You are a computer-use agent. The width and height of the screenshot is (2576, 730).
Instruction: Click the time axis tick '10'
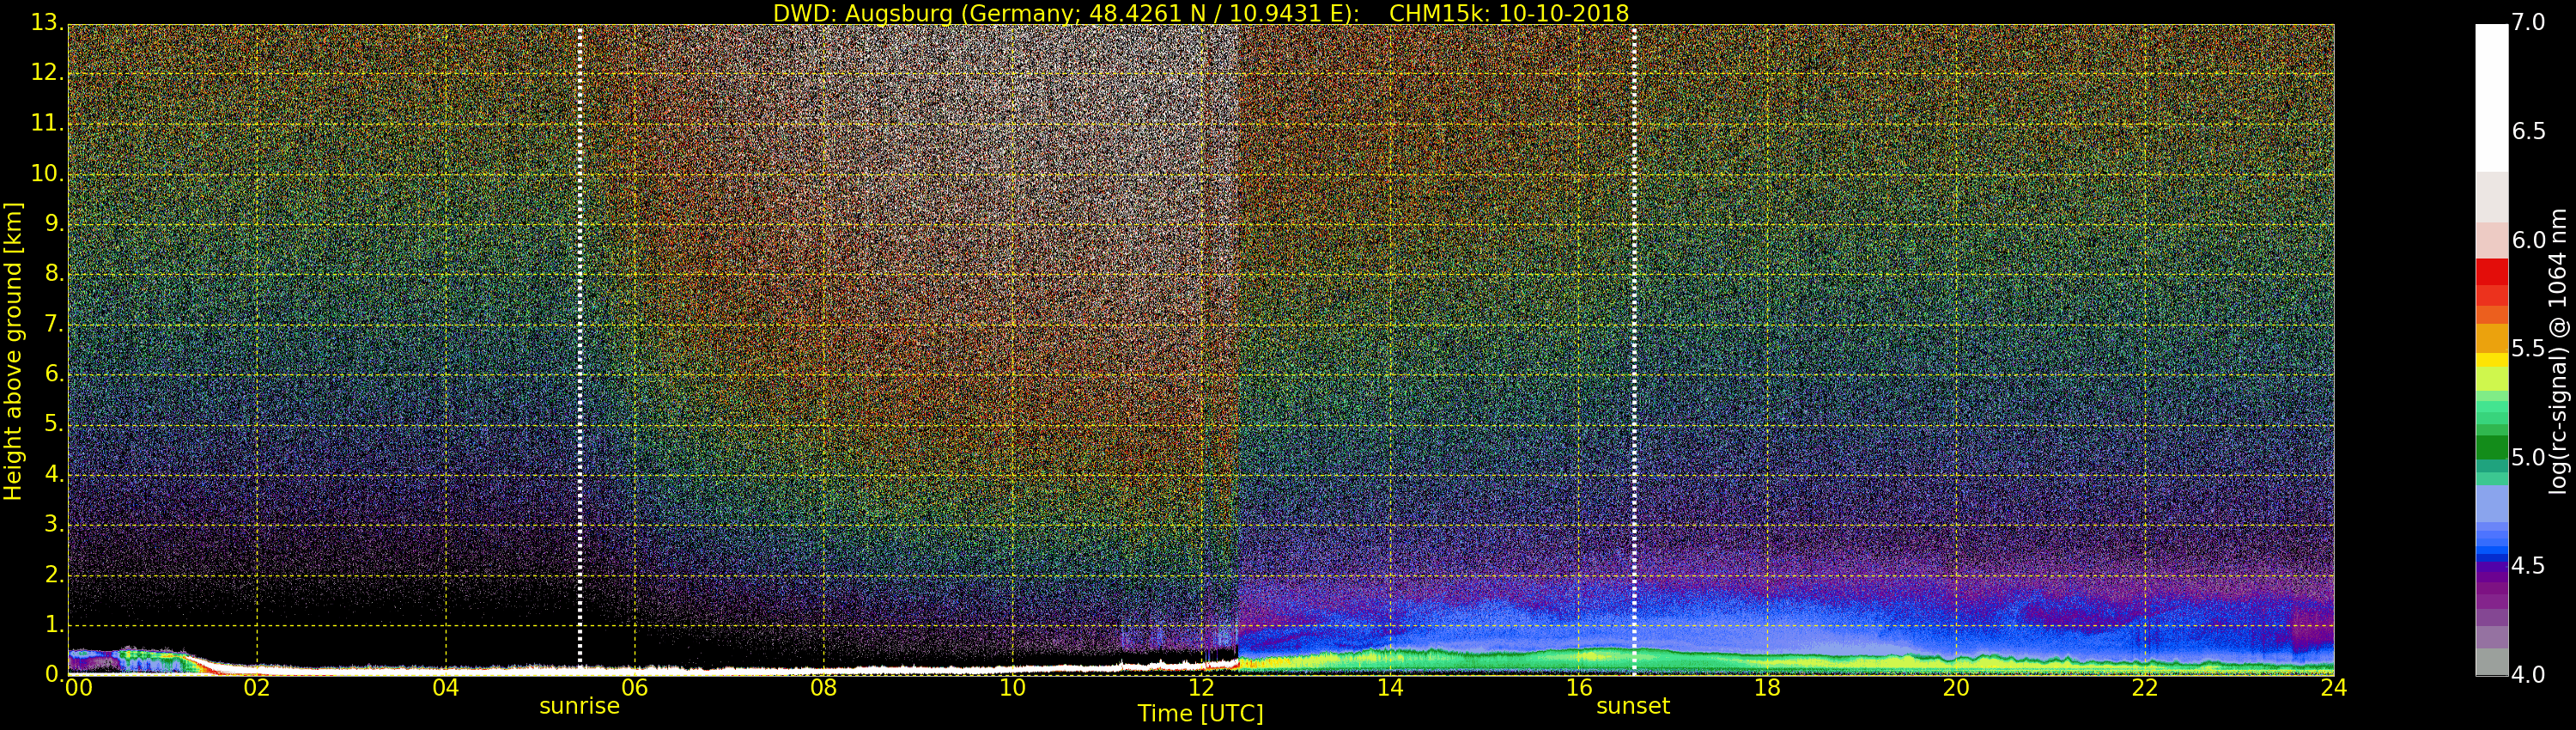click(x=1012, y=688)
